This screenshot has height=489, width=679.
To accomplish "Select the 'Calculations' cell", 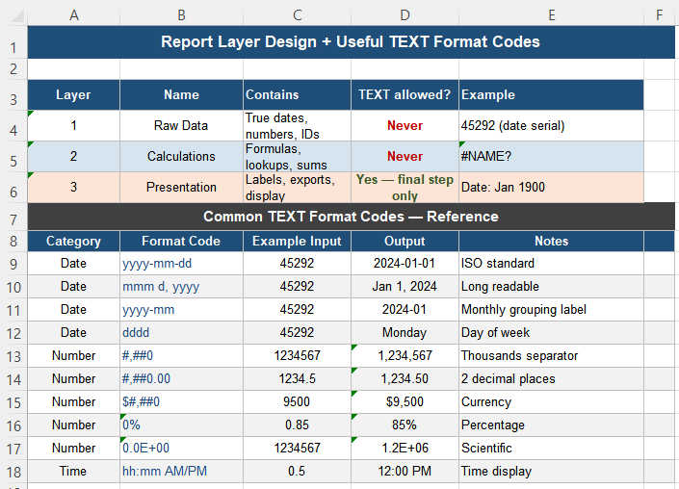I will 181,156.
